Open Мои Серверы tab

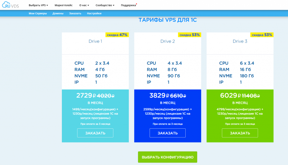[x=38, y=14]
